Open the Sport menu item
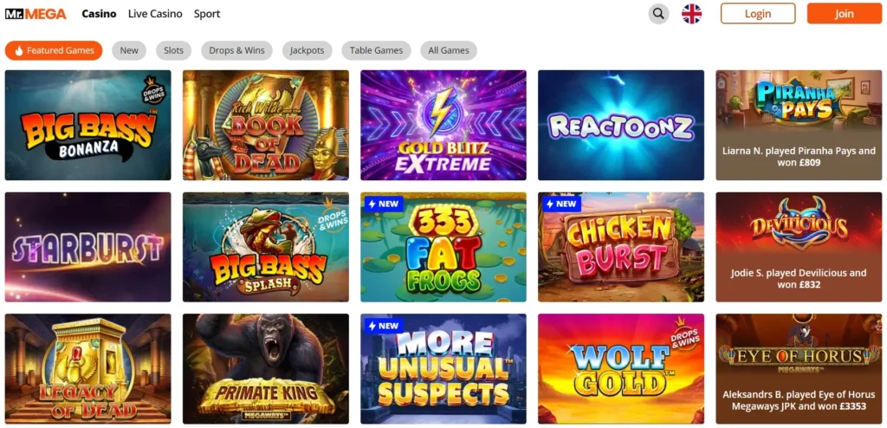The width and height of the screenshot is (887, 428). pyautogui.click(x=207, y=14)
